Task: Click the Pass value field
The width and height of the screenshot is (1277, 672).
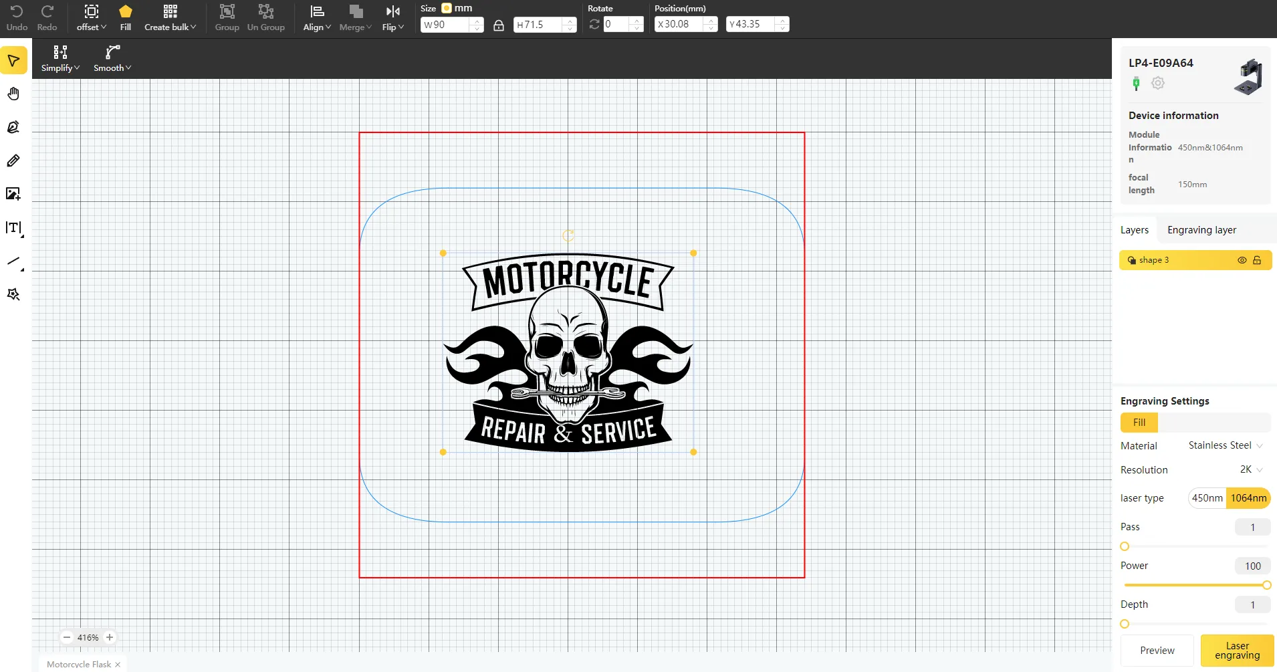Action: tap(1252, 528)
